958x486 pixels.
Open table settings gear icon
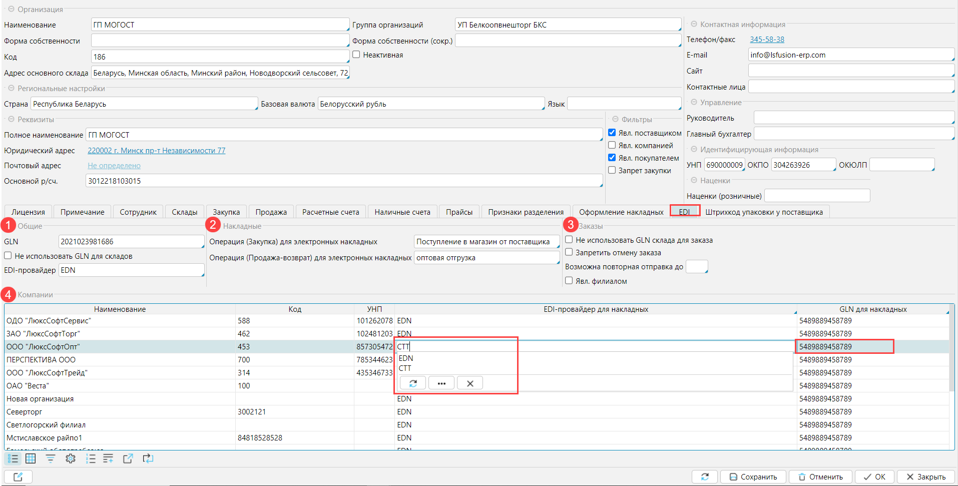[x=71, y=458]
